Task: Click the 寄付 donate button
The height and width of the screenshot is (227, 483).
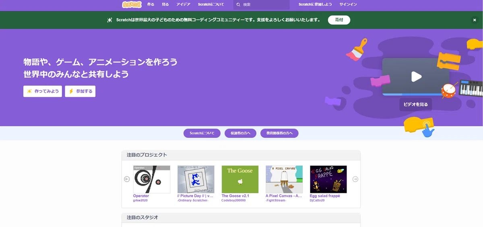Action: click(x=339, y=20)
